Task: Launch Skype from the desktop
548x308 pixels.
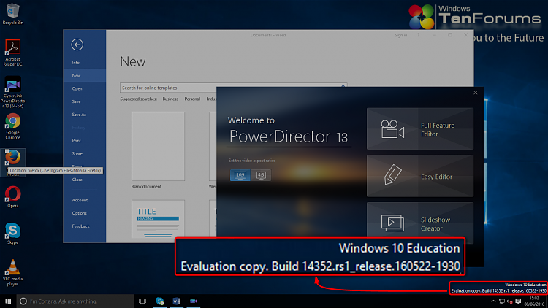Action: 13,234
